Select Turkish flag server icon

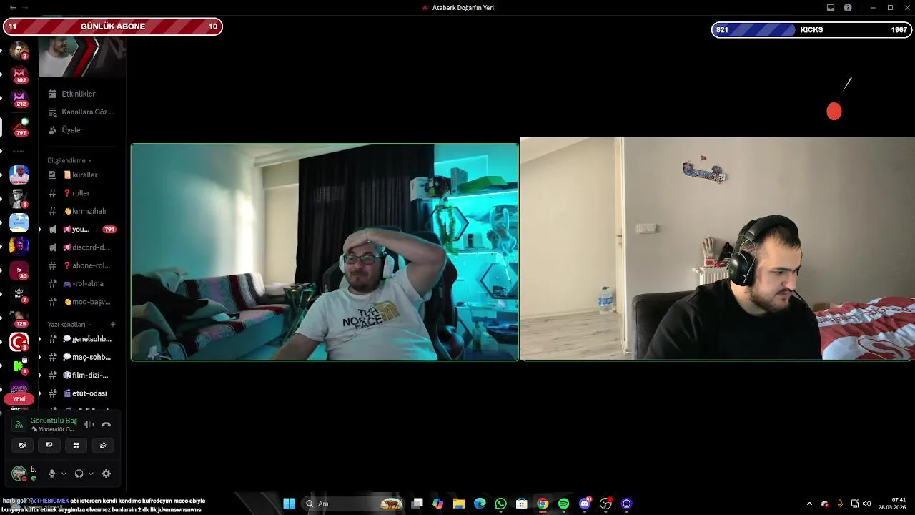[19, 342]
